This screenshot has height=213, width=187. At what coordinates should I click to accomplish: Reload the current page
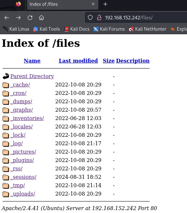(x=30, y=18)
